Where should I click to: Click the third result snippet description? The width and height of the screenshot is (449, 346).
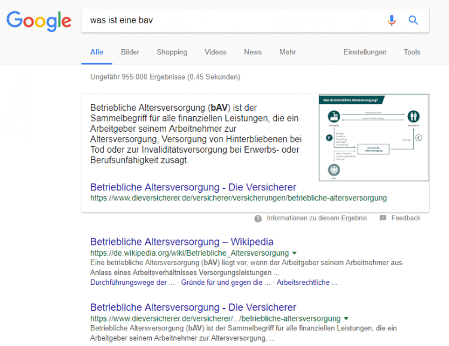pyautogui.click(x=244, y=333)
